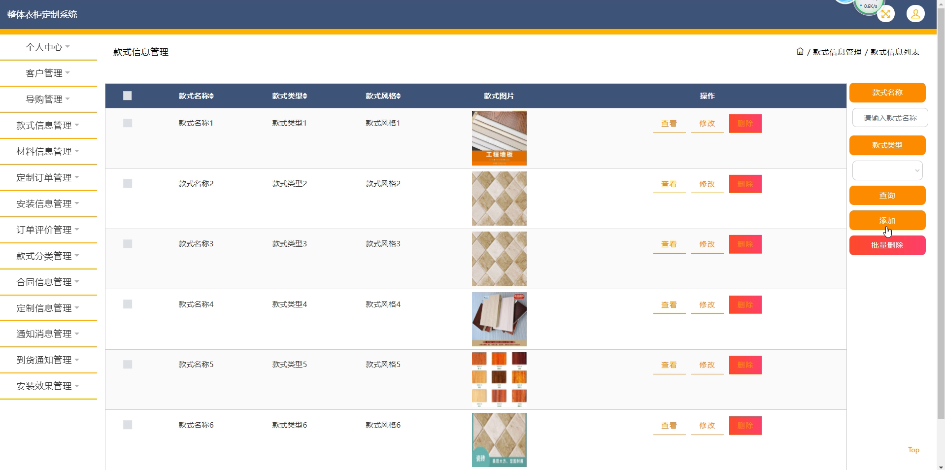Click the 批量删除 bulk delete button
Screen dimensions: 945x470
pos(887,245)
